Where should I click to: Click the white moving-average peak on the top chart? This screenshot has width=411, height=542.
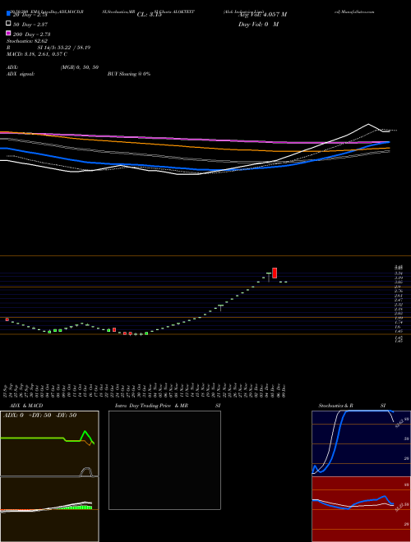[368, 124]
